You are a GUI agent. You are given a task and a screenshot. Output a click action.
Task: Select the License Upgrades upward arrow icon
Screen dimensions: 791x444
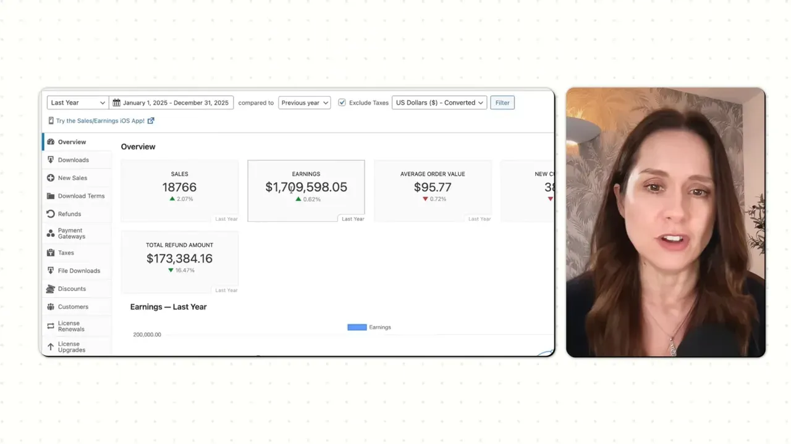click(50, 347)
